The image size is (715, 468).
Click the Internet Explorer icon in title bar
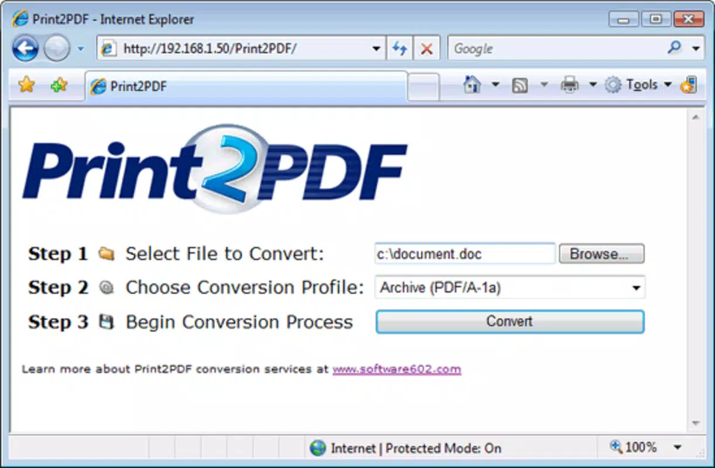(x=20, y=19)
